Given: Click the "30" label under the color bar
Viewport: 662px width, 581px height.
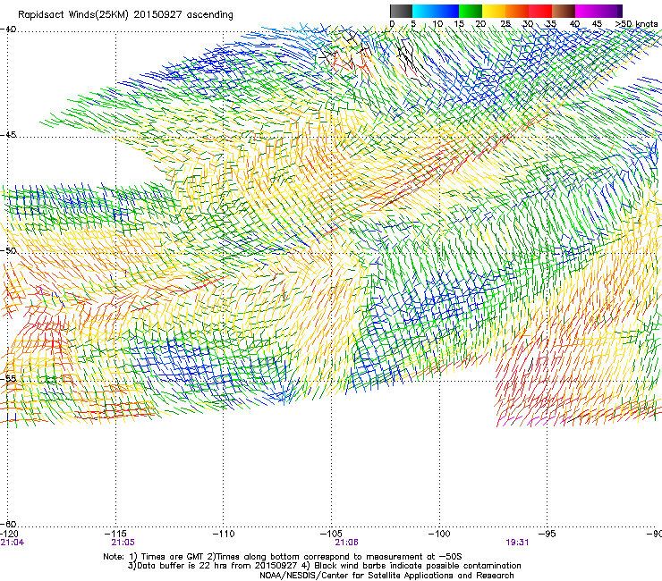Looking at the screenshot, I should 528,23.
